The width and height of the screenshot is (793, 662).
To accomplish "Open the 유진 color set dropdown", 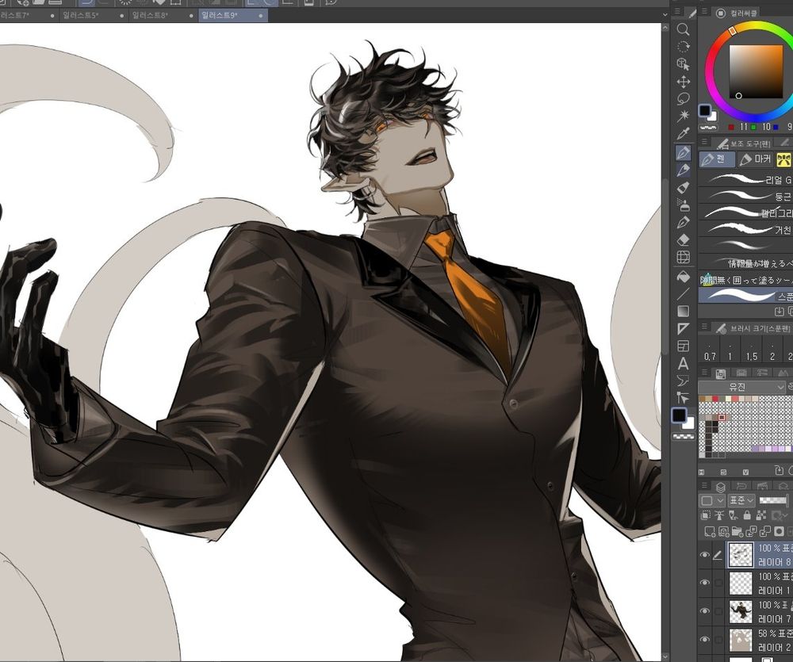I will pos(741,388).
